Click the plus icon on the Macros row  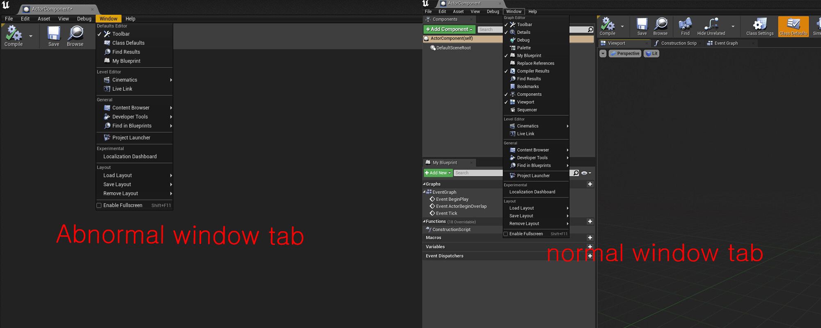click(590, 238)
